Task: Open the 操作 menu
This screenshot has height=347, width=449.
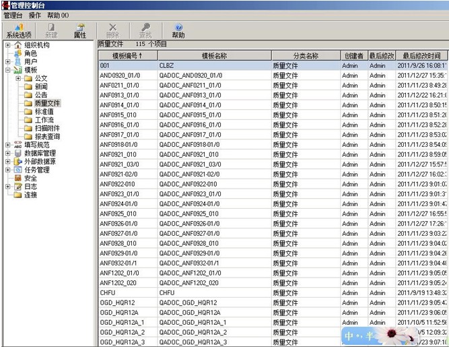Action: [35, 15]
